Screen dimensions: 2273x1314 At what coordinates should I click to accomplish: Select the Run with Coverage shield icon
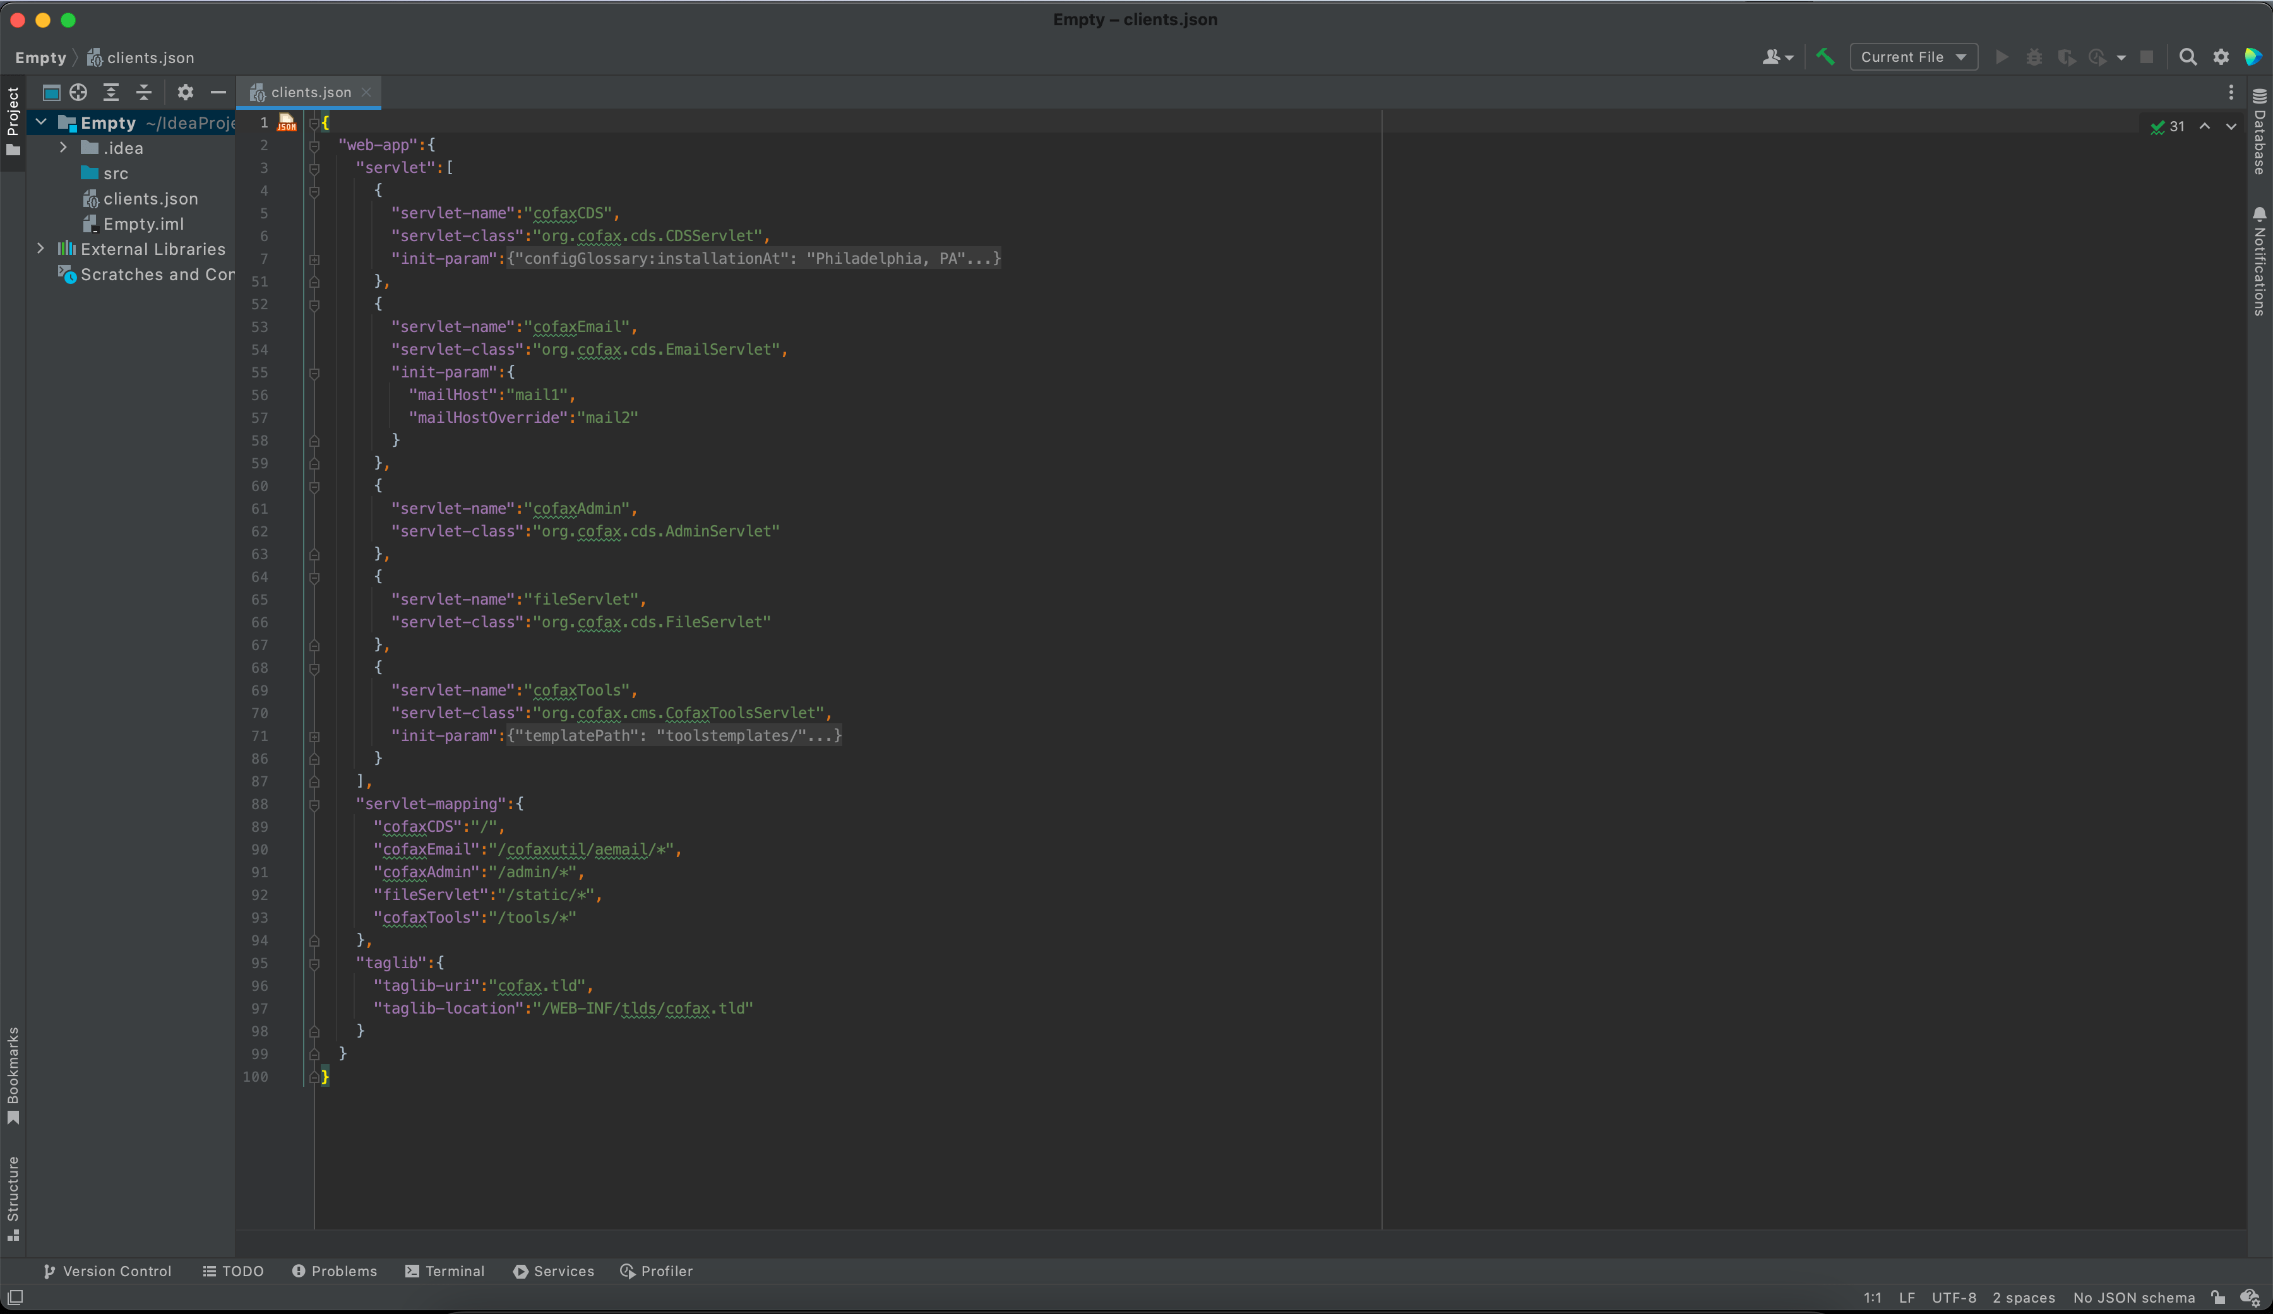(x=2067, y=57)
